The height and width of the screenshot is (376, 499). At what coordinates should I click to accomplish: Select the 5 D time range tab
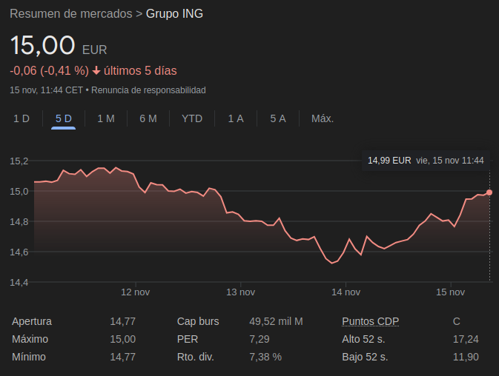63,118
